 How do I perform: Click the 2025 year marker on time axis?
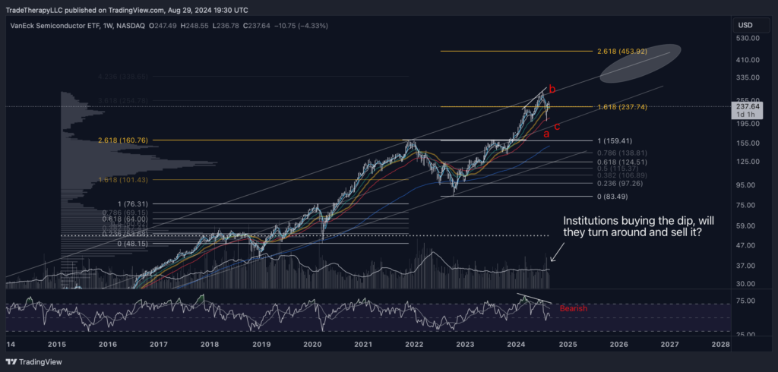[568, 344]
